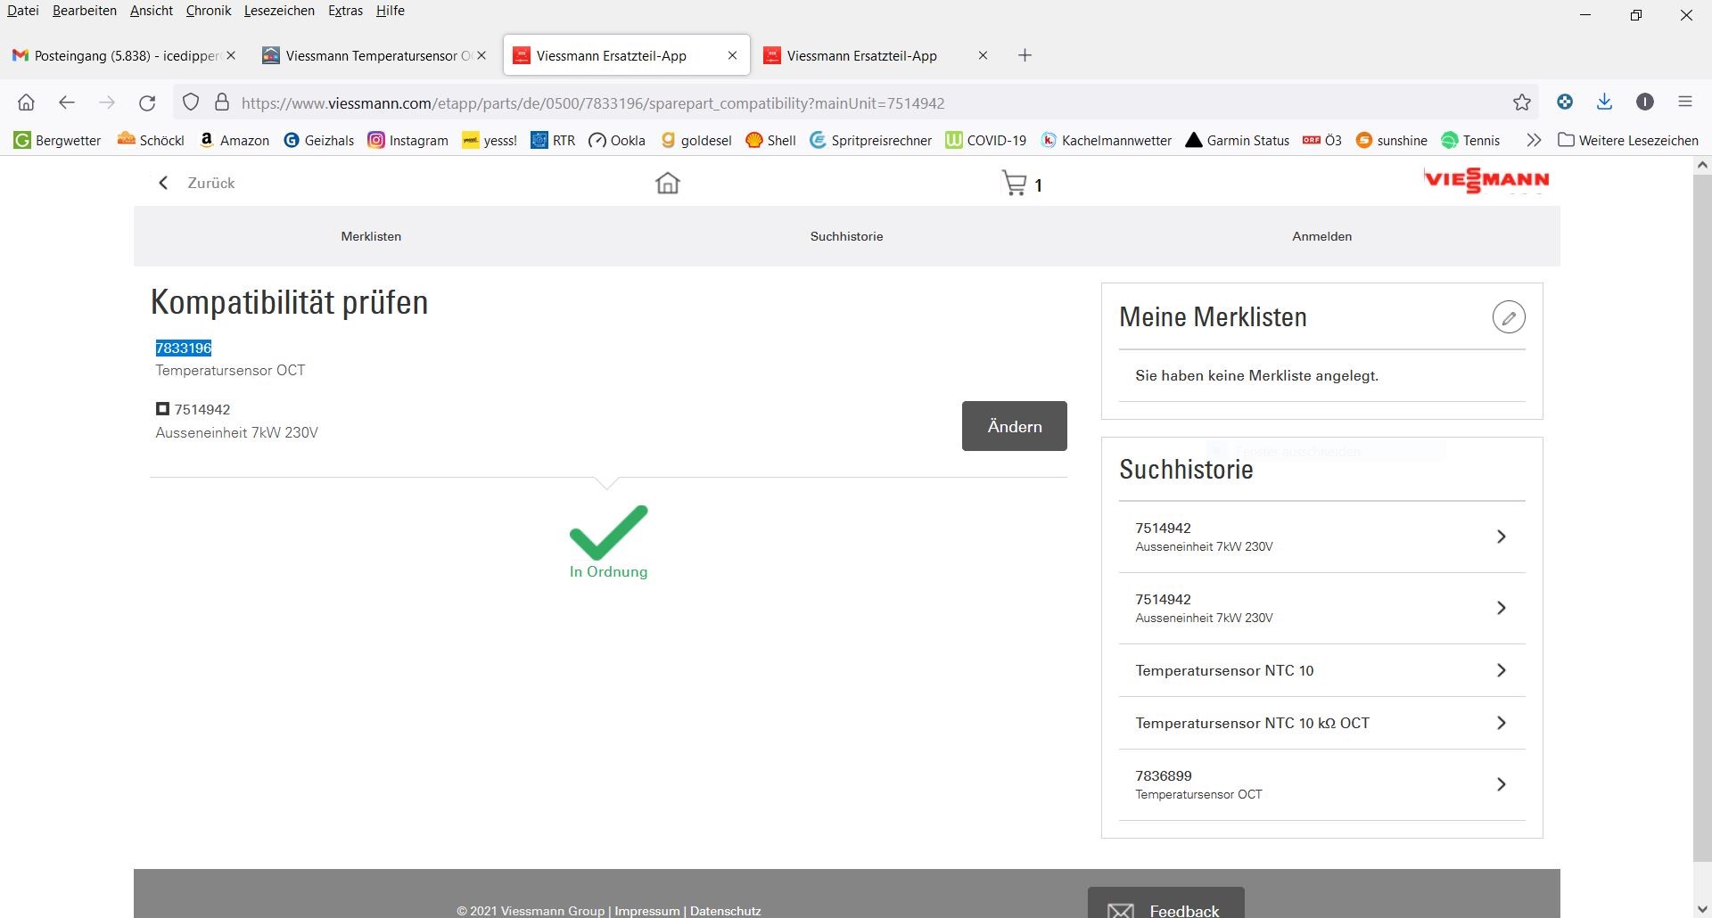The width and height of the screenshot is (1712, 918).
Task: Close the Posteingang Gmail tab
Action: (x=231, y=55)
